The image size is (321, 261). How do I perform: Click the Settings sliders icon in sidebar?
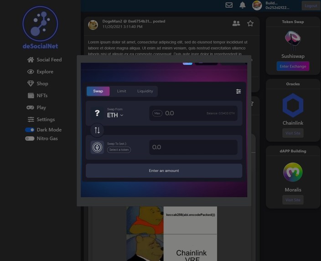click(31, 119)
